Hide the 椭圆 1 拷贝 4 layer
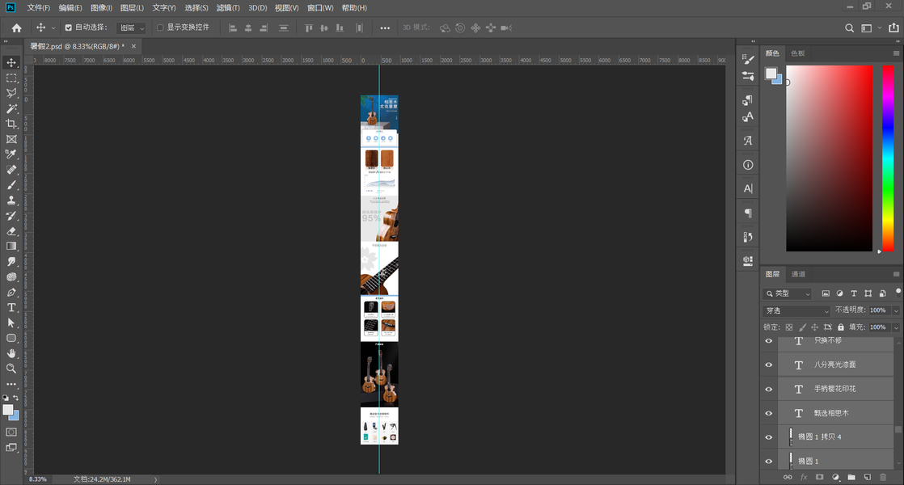Screen dimensions: 904x485 coord(768,437)
